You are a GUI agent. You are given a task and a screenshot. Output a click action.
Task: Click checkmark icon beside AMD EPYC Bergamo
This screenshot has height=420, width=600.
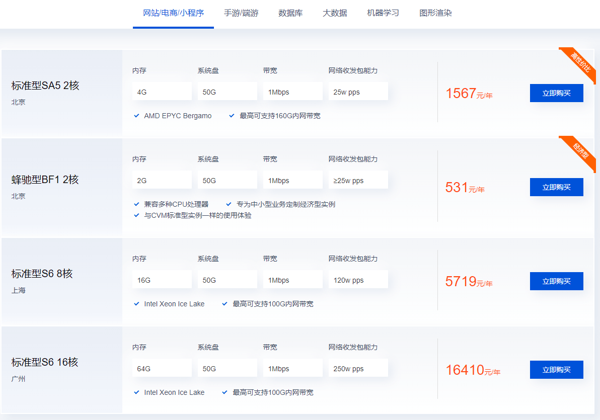tap(136, 116)
